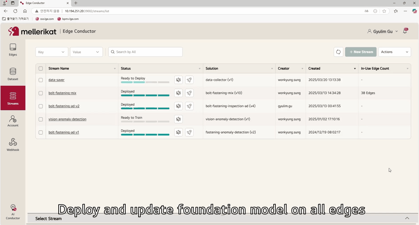Click the deploy rocket icon for bolt-fastening-ad-v1
The height and width of the screenshot is (225, 419).
pos(189,132)
